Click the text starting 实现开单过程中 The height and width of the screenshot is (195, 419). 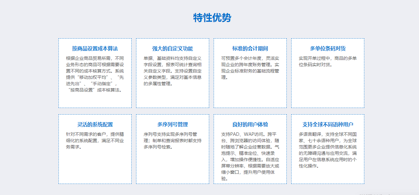(x=327, y=61)
